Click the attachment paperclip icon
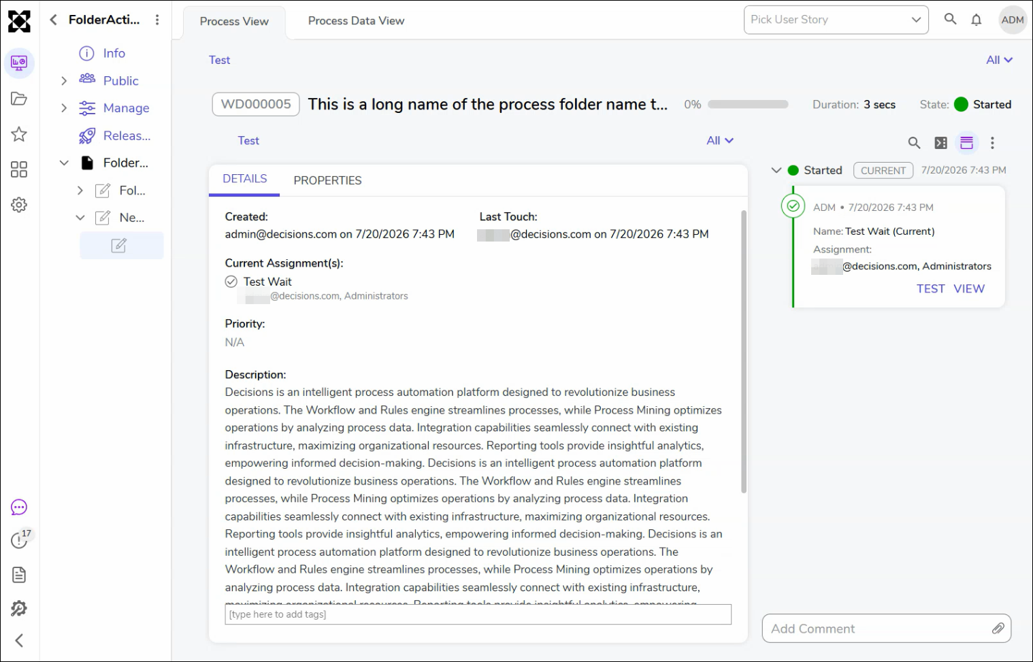This screenshot has width=1033, height=662. 998,629
